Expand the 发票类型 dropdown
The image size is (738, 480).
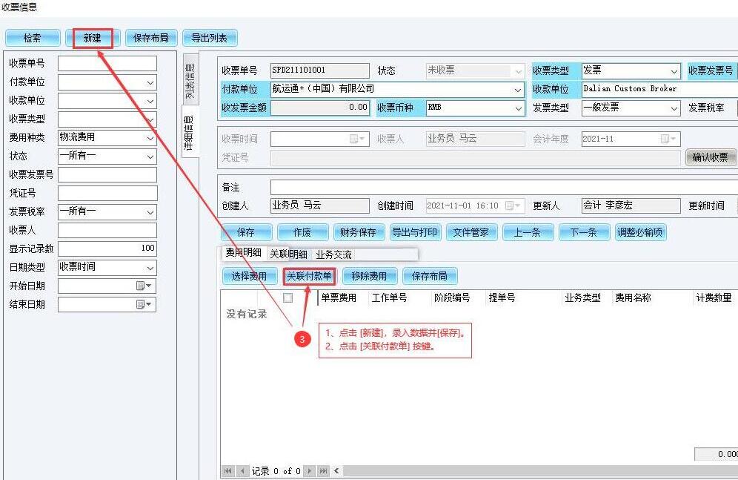tap(674, 108)
